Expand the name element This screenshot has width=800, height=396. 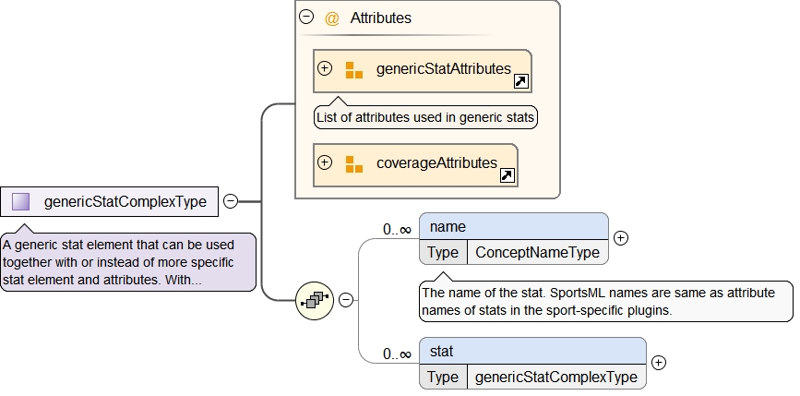(621, 238)
